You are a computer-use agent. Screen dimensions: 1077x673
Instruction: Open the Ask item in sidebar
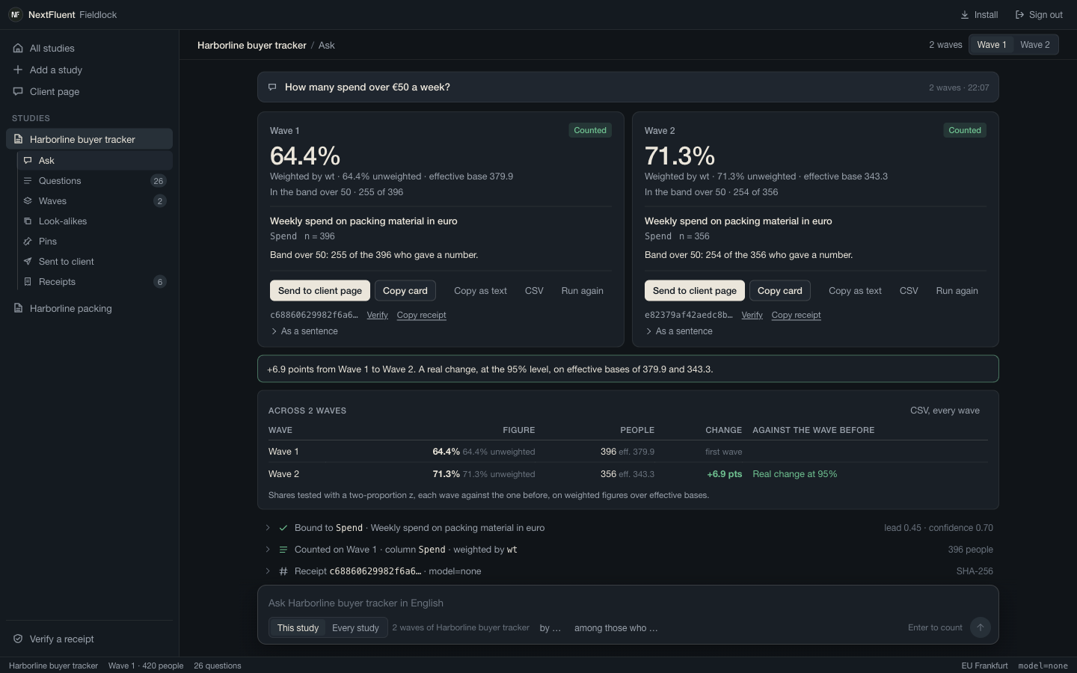94,161
